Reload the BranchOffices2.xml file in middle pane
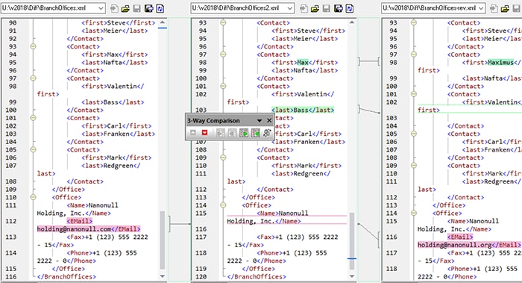This screenshot has height=283, width=522. (350, 9)
